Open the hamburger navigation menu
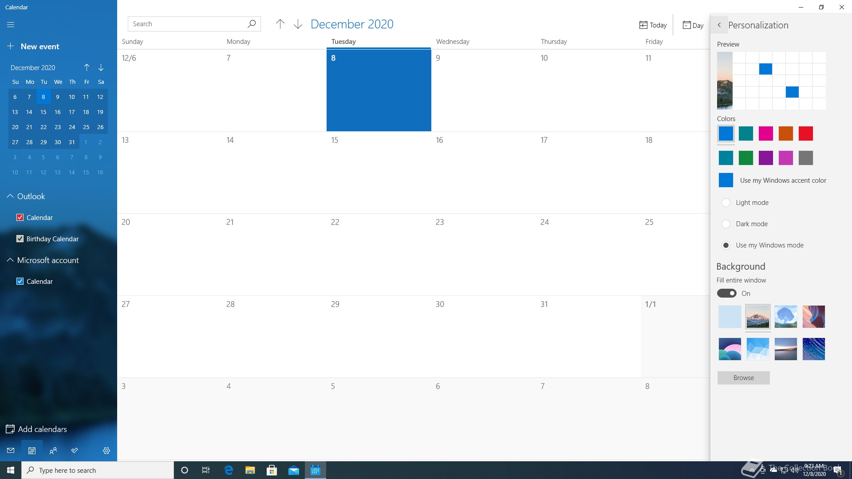Screen dimensions: 852x479 tap(11, 25)
